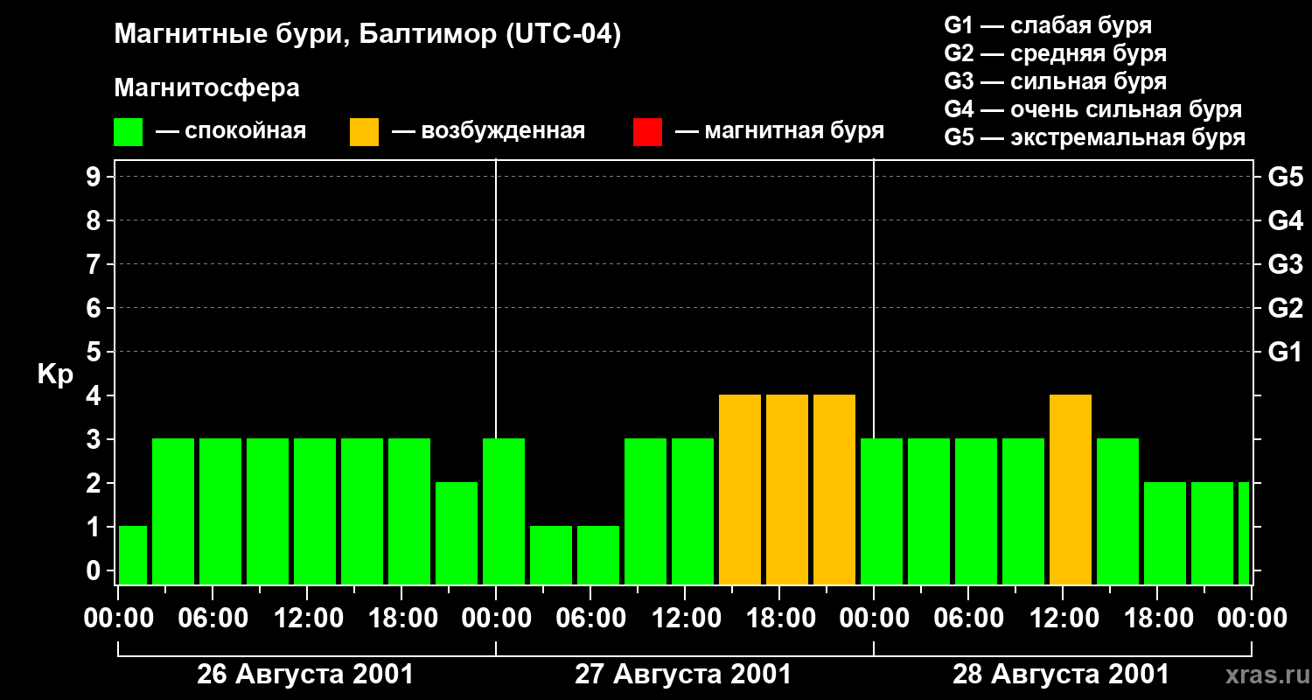The image size is (1312, 700).
Task: Click the '18:00' time label under 27 August
Action: (x=781, y=619)
